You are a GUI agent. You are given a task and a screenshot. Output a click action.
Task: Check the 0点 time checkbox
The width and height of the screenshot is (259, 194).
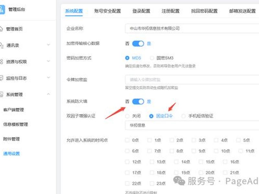click(x=127, y=140)
